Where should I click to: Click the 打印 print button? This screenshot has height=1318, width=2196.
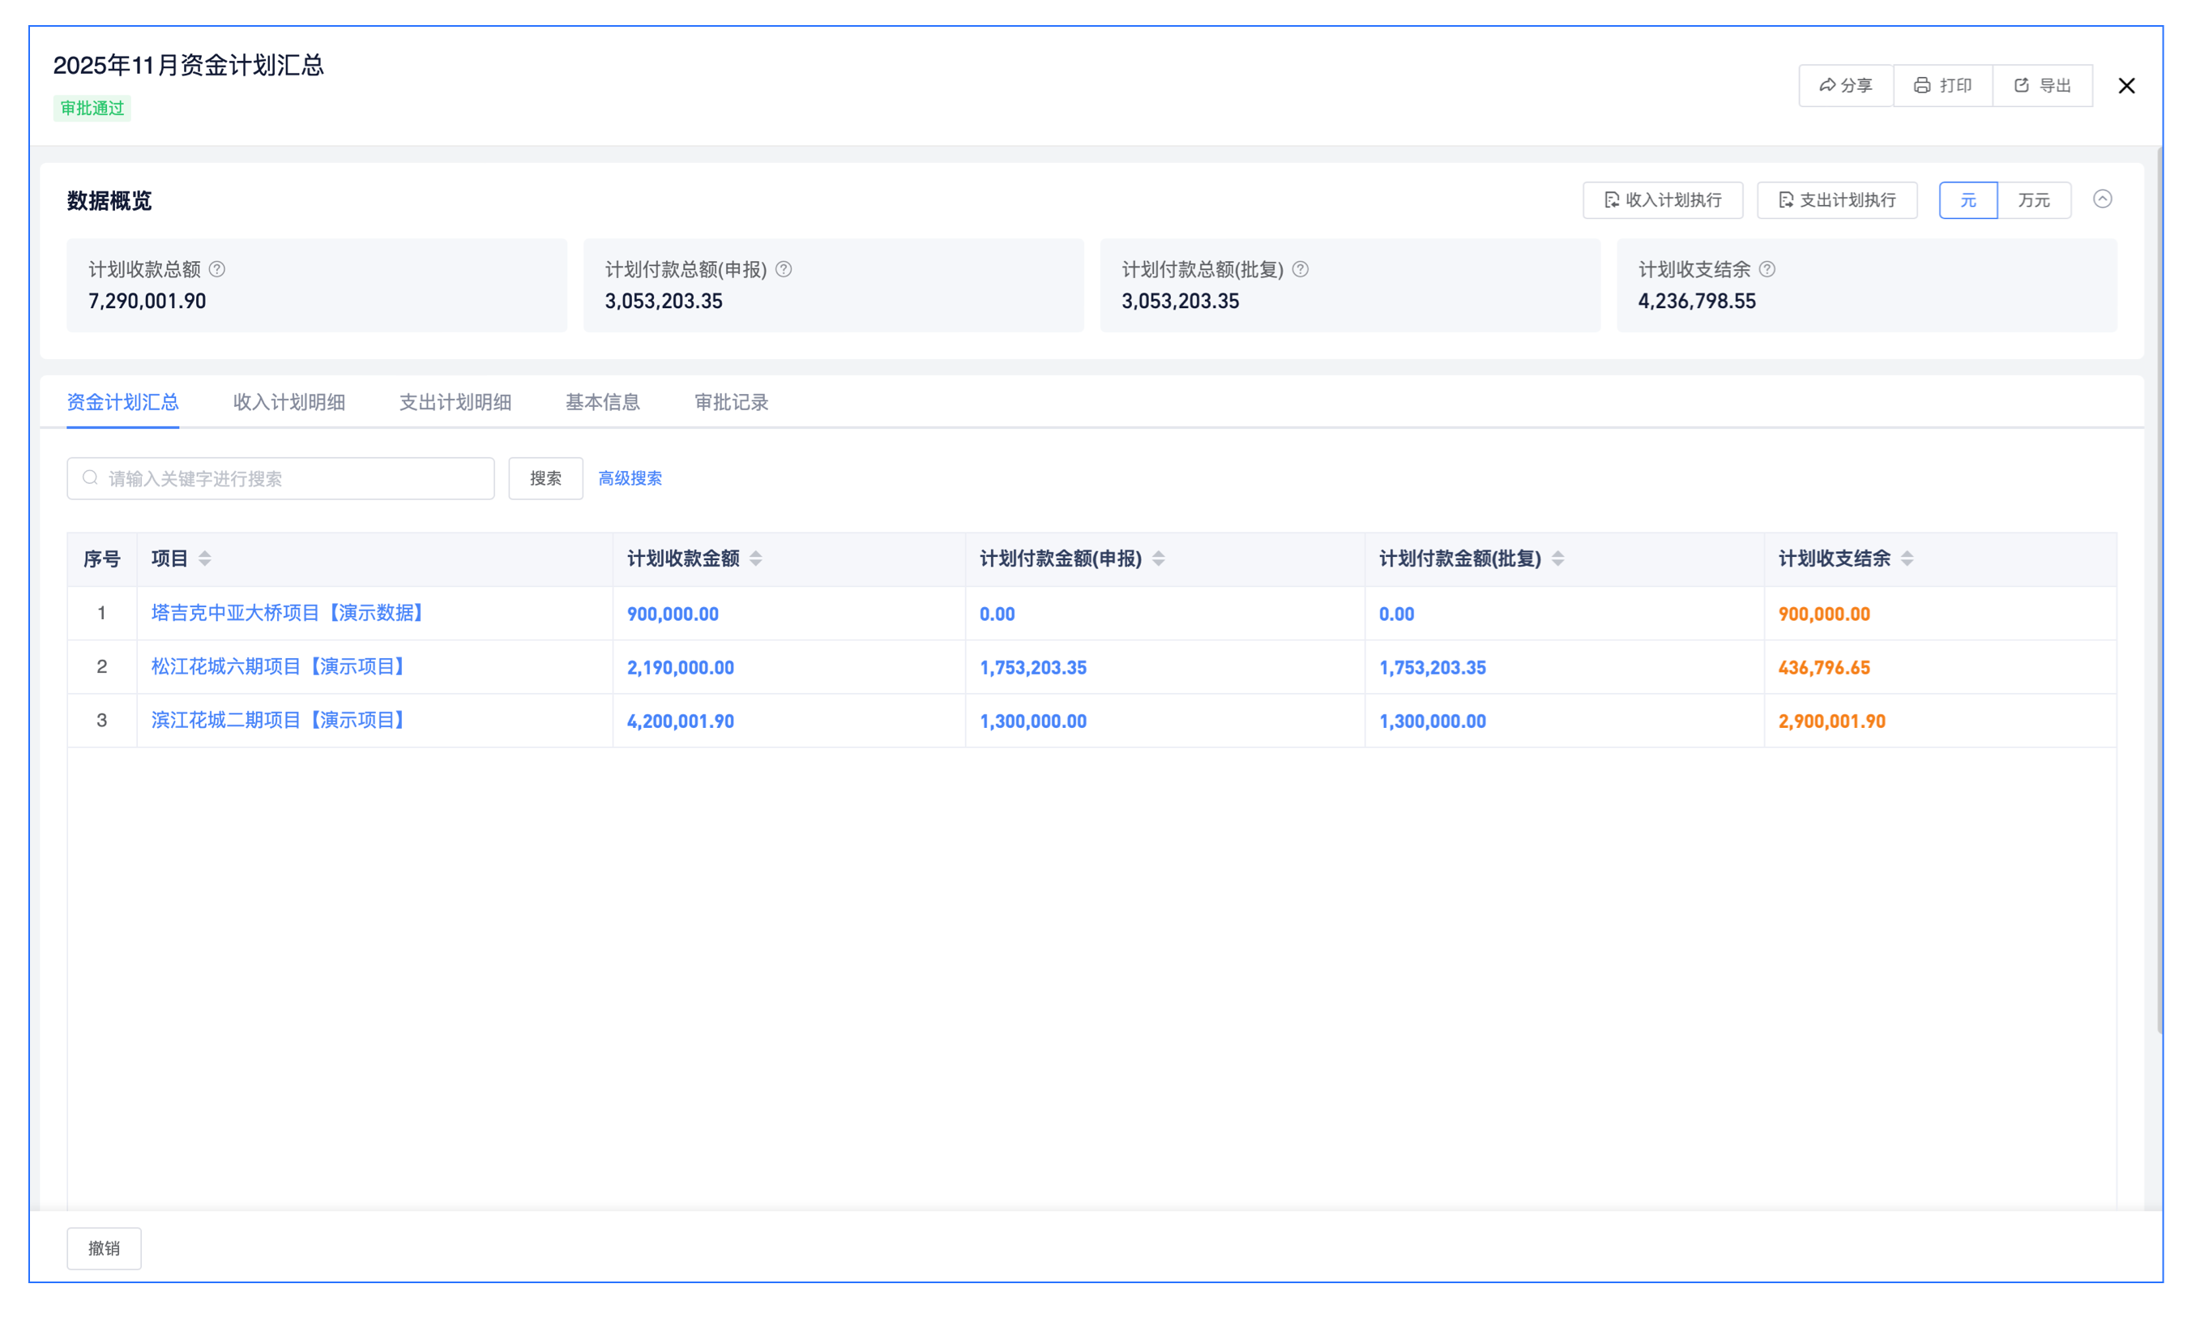click(1942, 85)
